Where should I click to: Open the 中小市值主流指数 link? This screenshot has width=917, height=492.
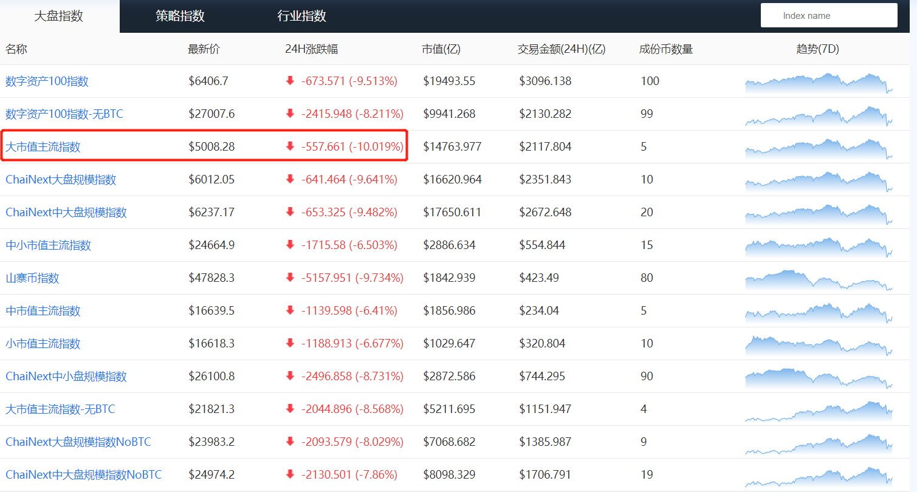coord(49,245)
